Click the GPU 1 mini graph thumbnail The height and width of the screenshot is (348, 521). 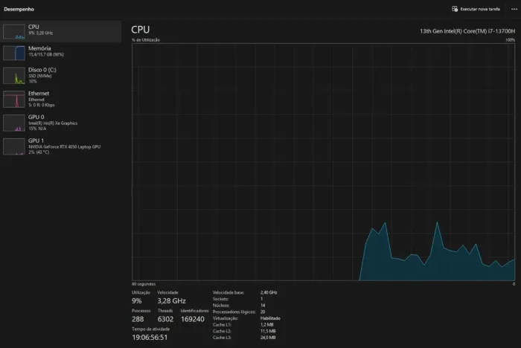(x=14, y=146)
